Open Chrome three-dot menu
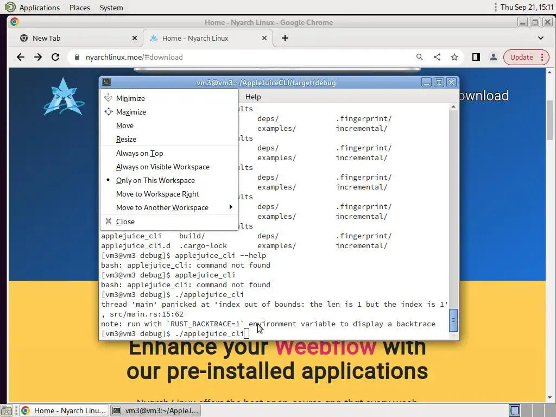 coord(542,57)
